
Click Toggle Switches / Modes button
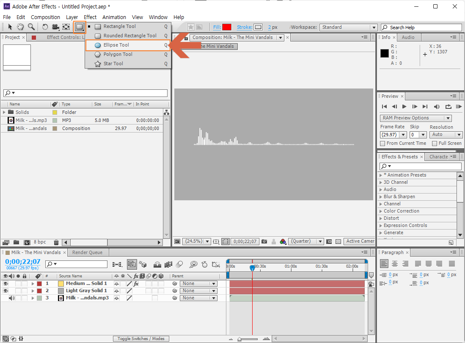tap(141, 339)
